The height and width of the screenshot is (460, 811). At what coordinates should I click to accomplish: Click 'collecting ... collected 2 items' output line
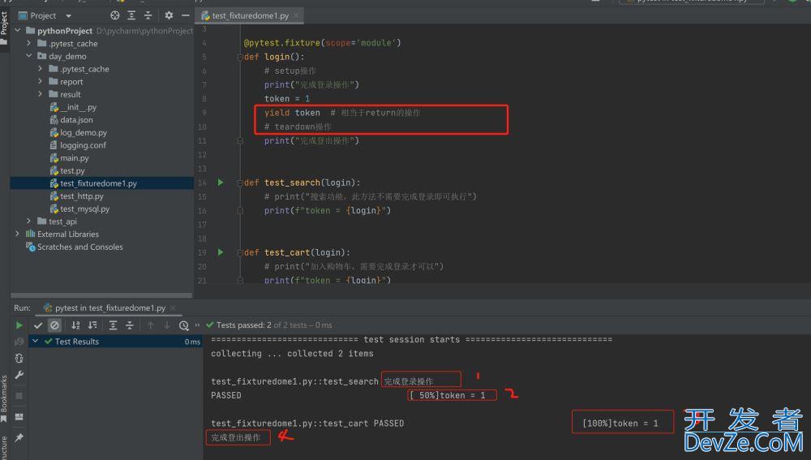(292, 354)
